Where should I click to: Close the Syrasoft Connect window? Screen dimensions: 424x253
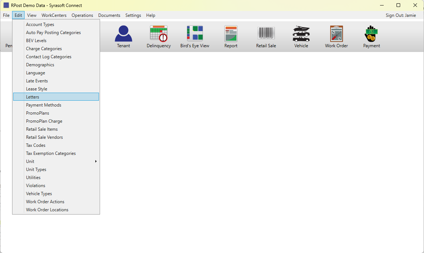tap(415, 5)
